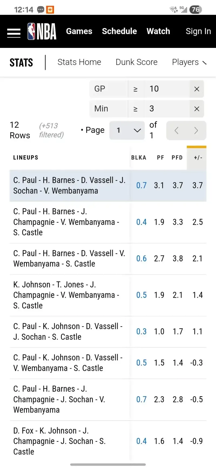Viewport: 216px width, 469px height.
Task: Tap Sign In
Action: coord(198,31)
